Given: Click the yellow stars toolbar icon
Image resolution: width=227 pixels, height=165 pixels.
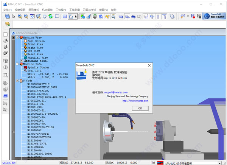Looking at the screenshot, I should pos(107,16).
